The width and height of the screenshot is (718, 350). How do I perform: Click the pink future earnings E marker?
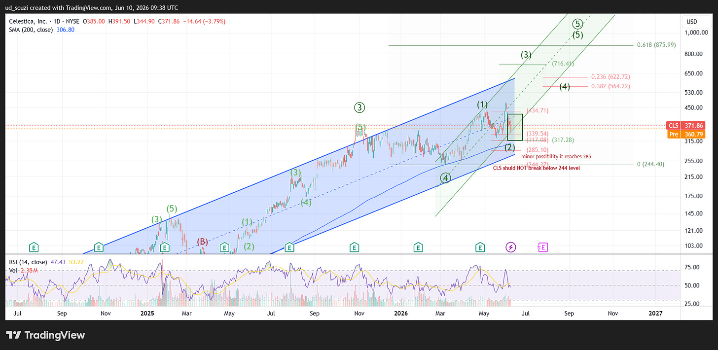coord(542,247)
